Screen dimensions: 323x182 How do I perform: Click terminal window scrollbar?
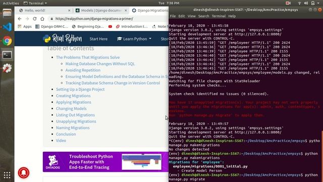point(322,156)
